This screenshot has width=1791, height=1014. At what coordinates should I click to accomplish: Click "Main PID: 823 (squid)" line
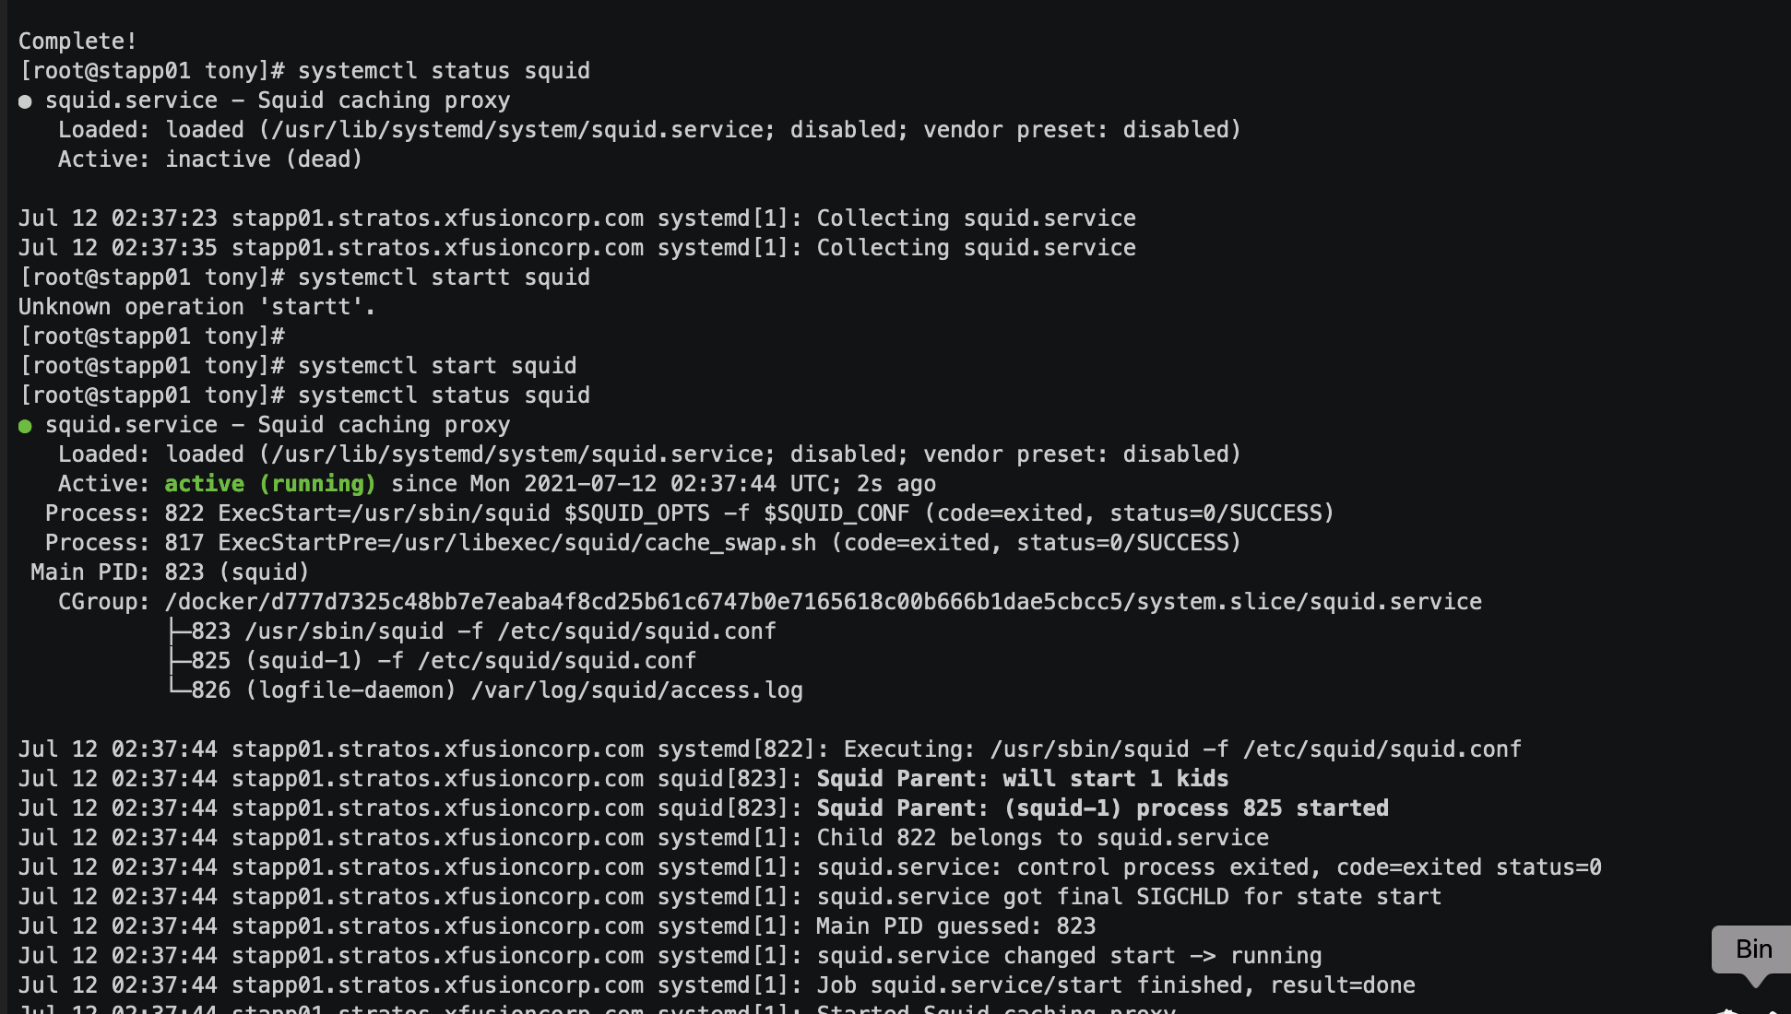[170, 572]
